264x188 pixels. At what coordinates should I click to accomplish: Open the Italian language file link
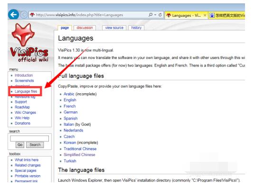pos(69,125)
